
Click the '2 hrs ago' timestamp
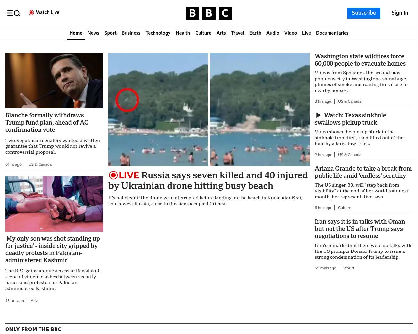[x=323, y=155]
